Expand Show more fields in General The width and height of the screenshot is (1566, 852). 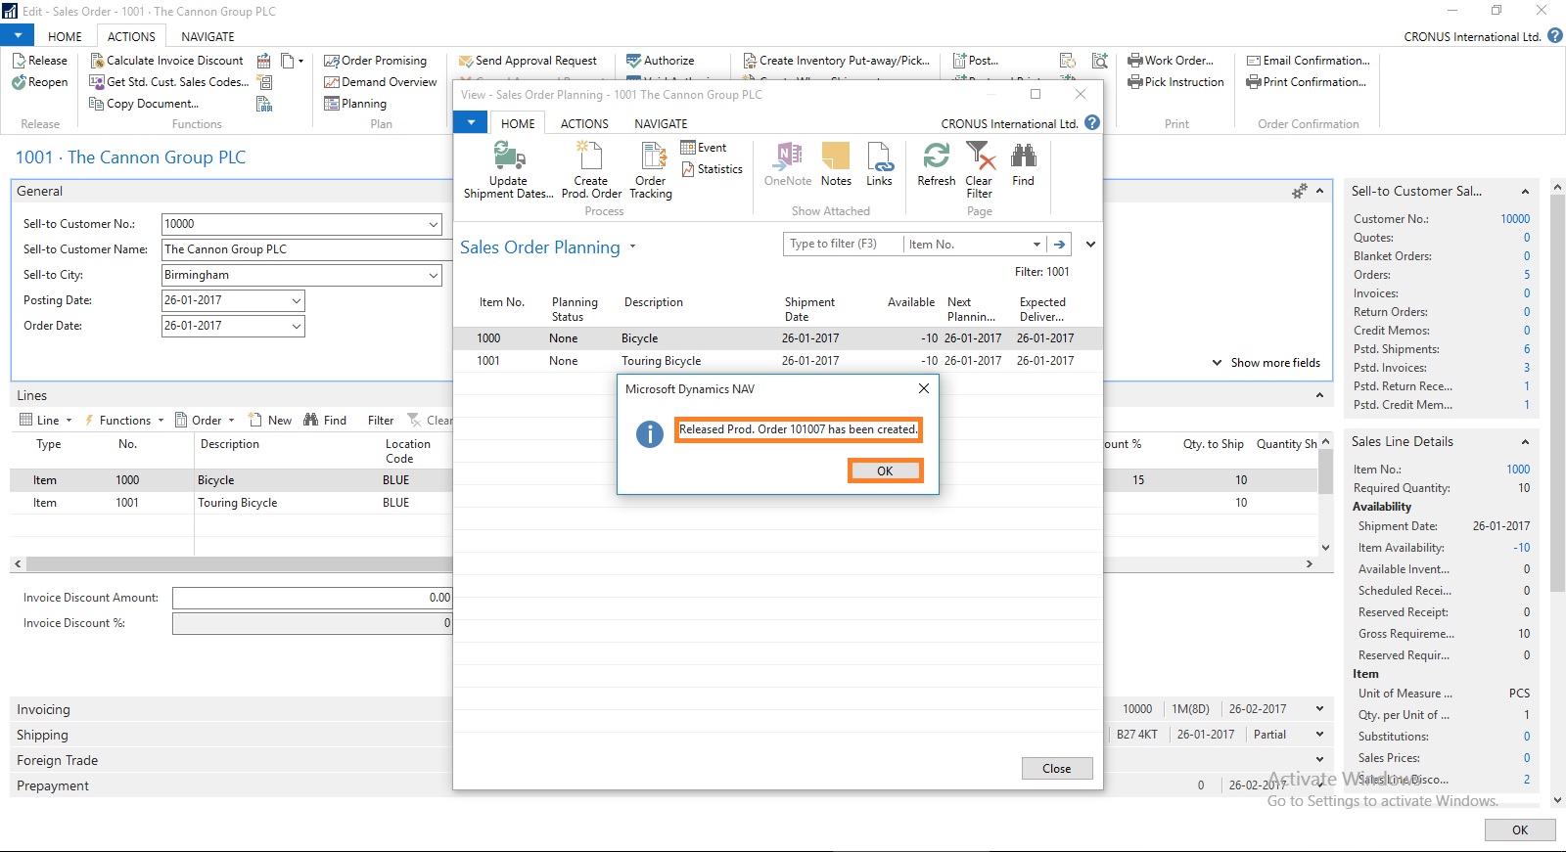pos(1267,363)
